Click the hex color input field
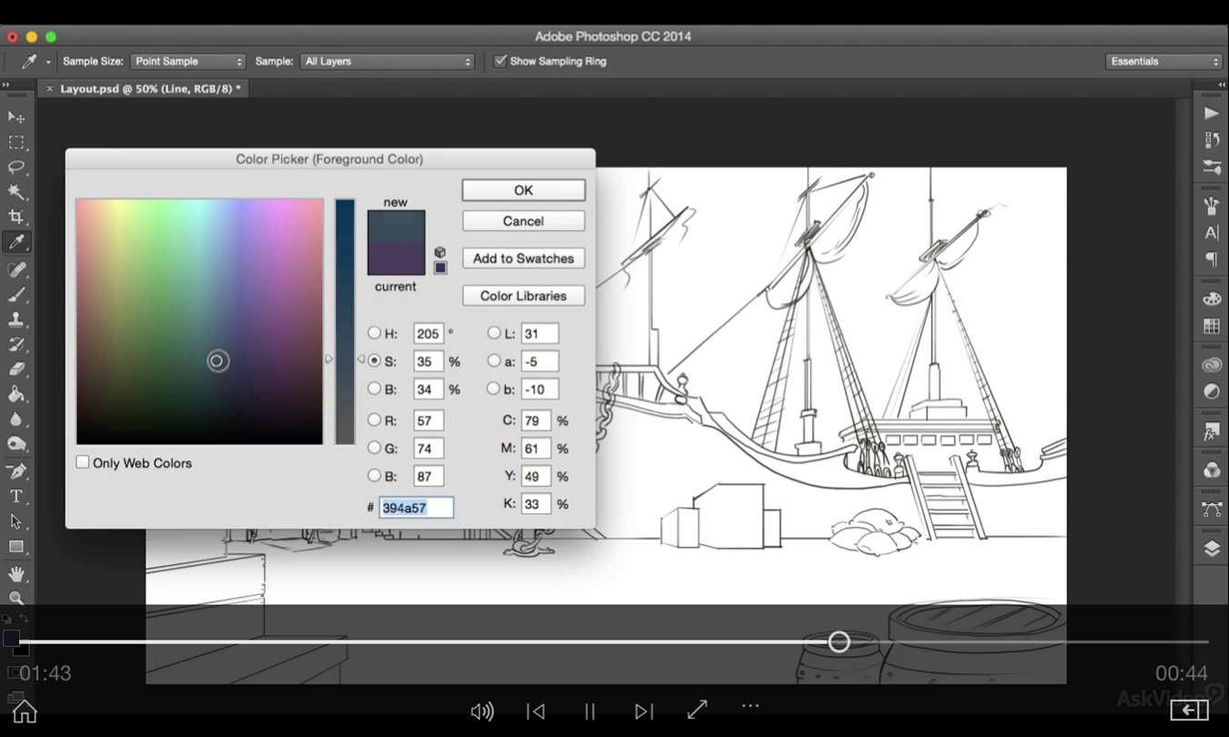The width and height of the screenshot is (1229, 737). (x=416, y=508)
